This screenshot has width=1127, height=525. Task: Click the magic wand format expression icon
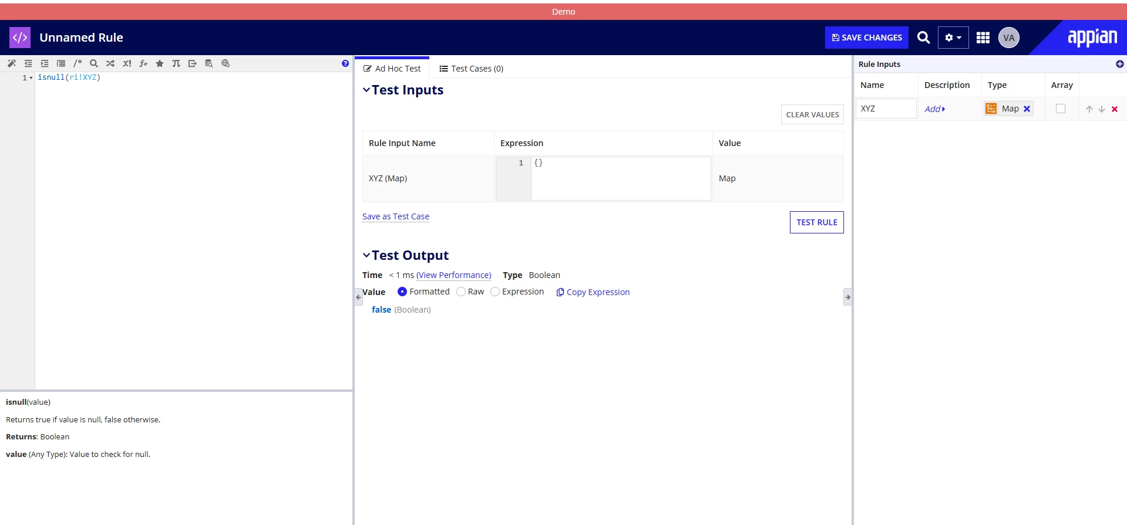(11, 63)
